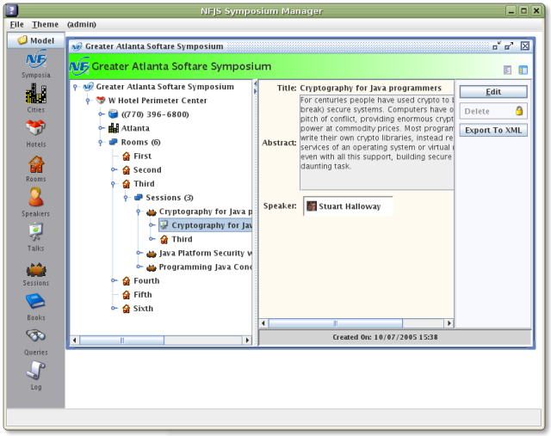This screenshot has width=551, height=436.
Task: Select the Talks sidebar icon
Action: pos(36,232)
